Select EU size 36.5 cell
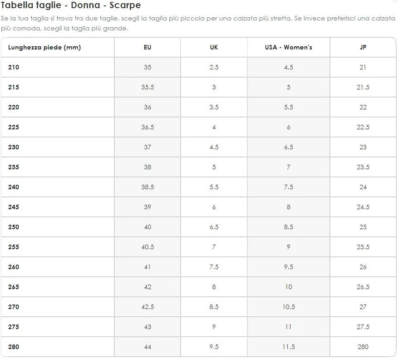This screenshot has width=404, height=364. 148,127
